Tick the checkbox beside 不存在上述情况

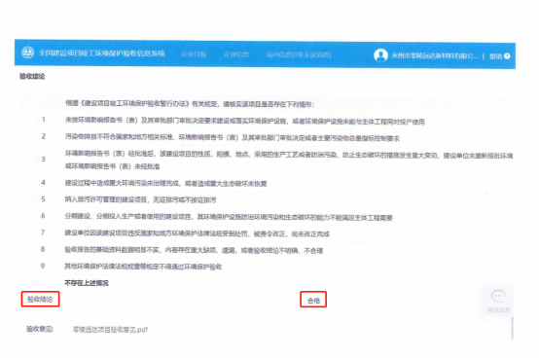point(36,283)
